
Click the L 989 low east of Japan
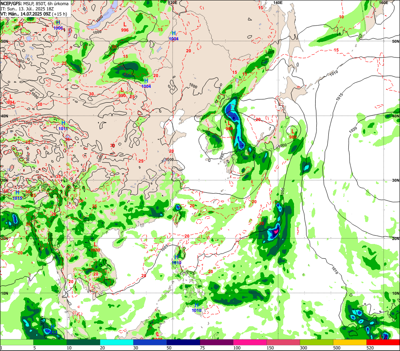tap(293, 134)
